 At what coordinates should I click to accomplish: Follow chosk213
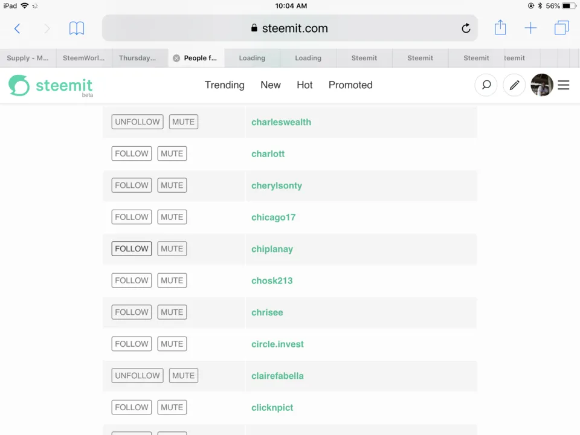(x=132, y=280)
